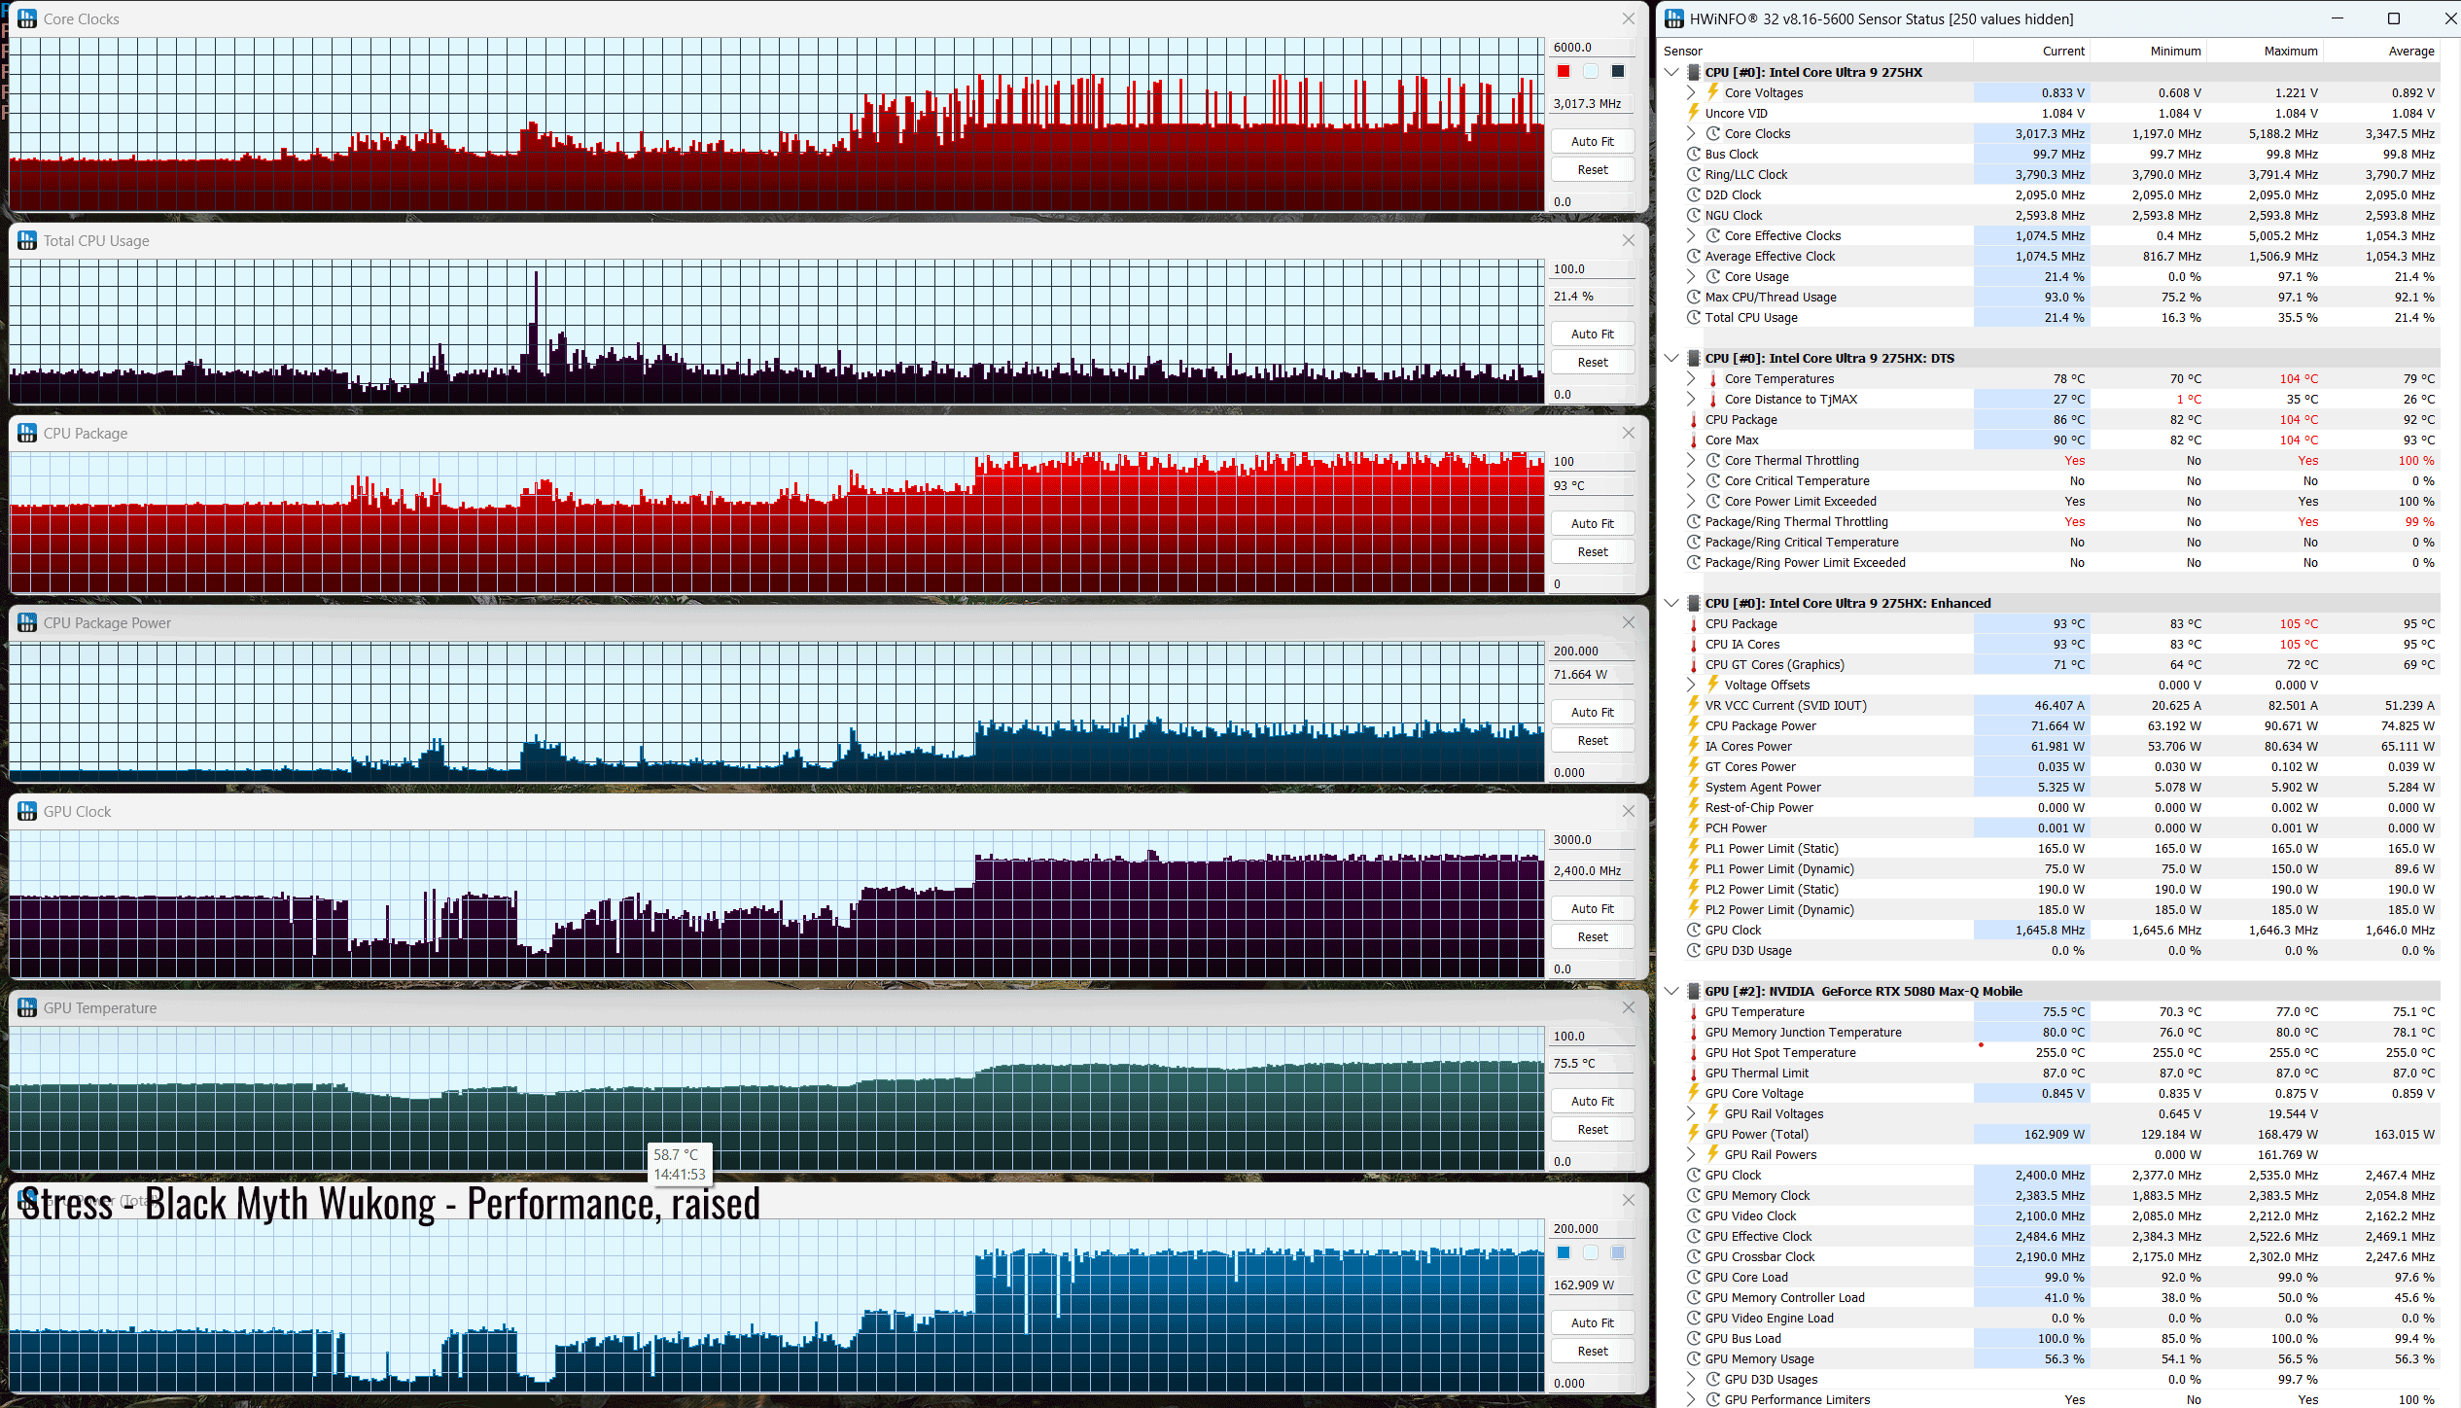
Task: Click the Average column header
Action: pos(2411,51)
